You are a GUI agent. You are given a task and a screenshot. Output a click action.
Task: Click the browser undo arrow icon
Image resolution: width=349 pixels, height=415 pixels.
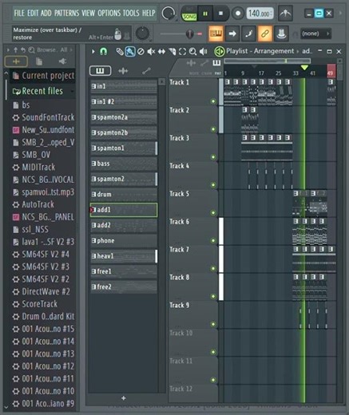[23, 49]
